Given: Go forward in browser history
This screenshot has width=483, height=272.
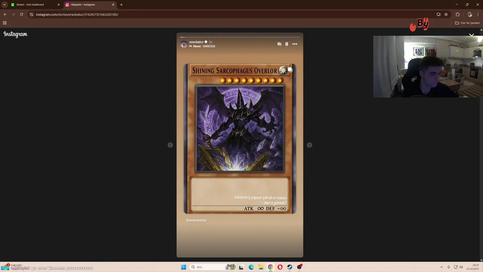Looking at the screenshot, I should click(x=13, y=14).
